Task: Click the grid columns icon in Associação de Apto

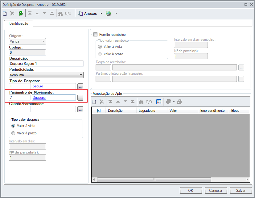Action: [x=158, y=102]
